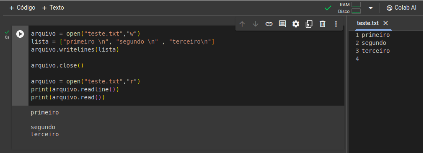Select the teste.txt tab
Image resolution: width=424 pixels, height=153 pixels.
(x=368, y=23)
